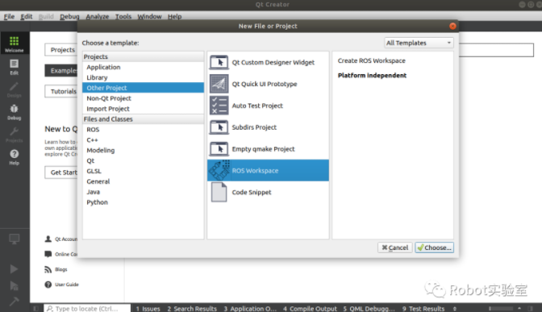Select the Import Project category
This screenshot has height=312, width=542.
coord(143,109)
